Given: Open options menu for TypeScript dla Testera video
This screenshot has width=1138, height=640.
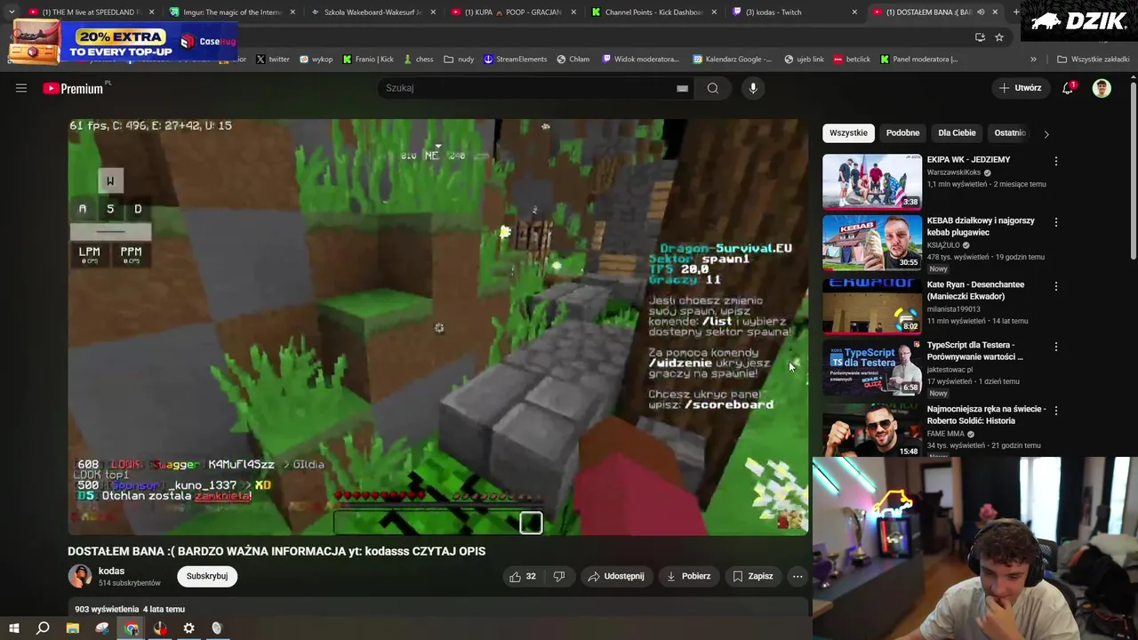Looking at the screenshot, I should [1056, 347].
